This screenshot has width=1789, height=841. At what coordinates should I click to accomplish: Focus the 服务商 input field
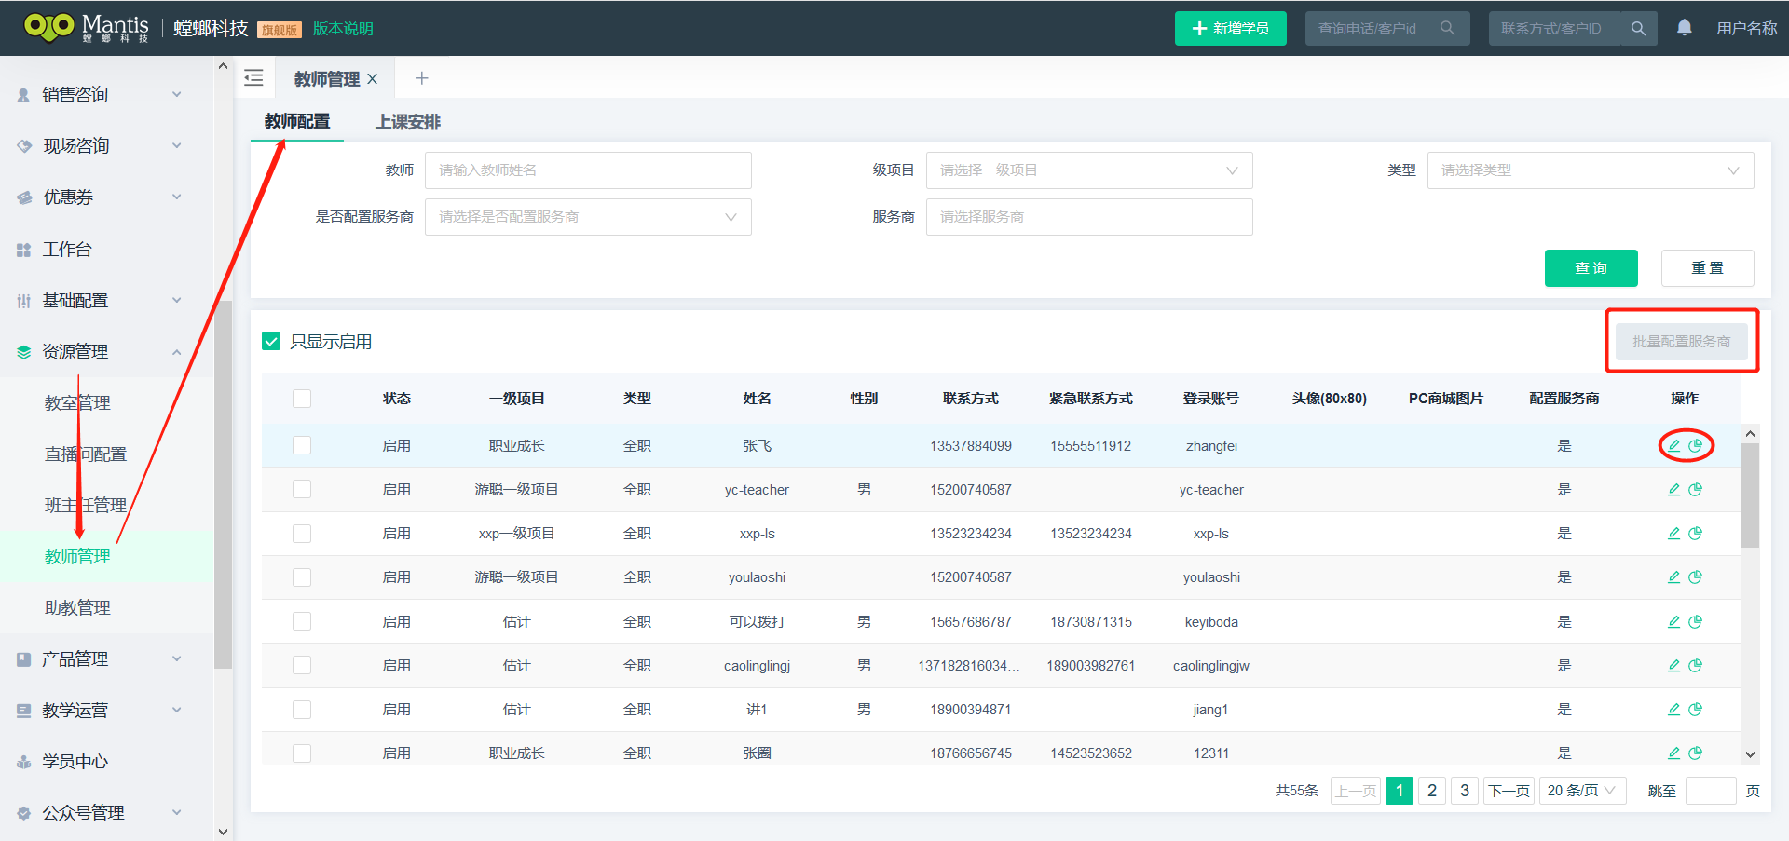[x=1089, y=217]
